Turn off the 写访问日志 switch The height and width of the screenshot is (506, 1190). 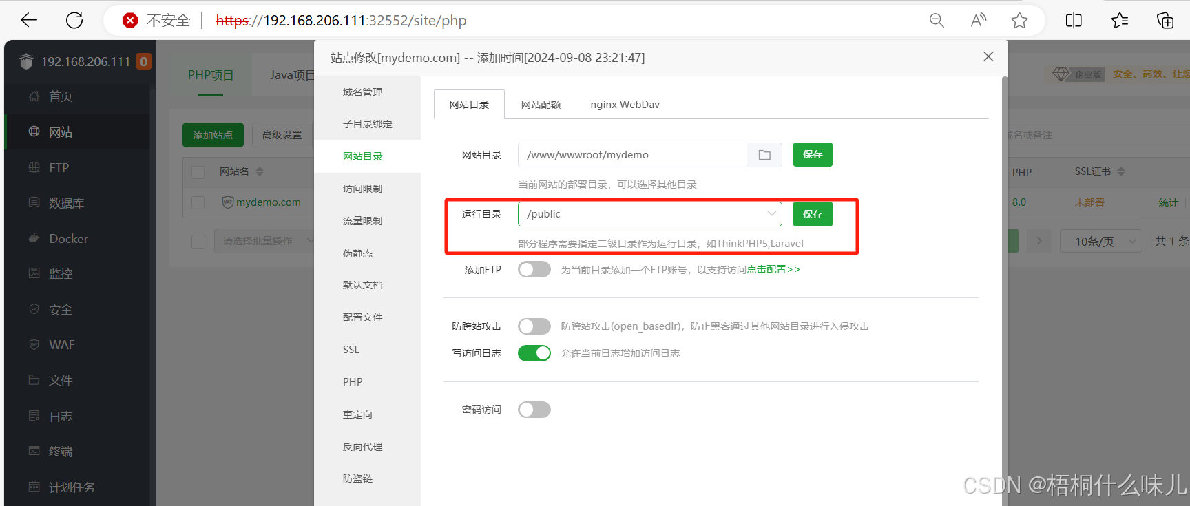point(534,353)
